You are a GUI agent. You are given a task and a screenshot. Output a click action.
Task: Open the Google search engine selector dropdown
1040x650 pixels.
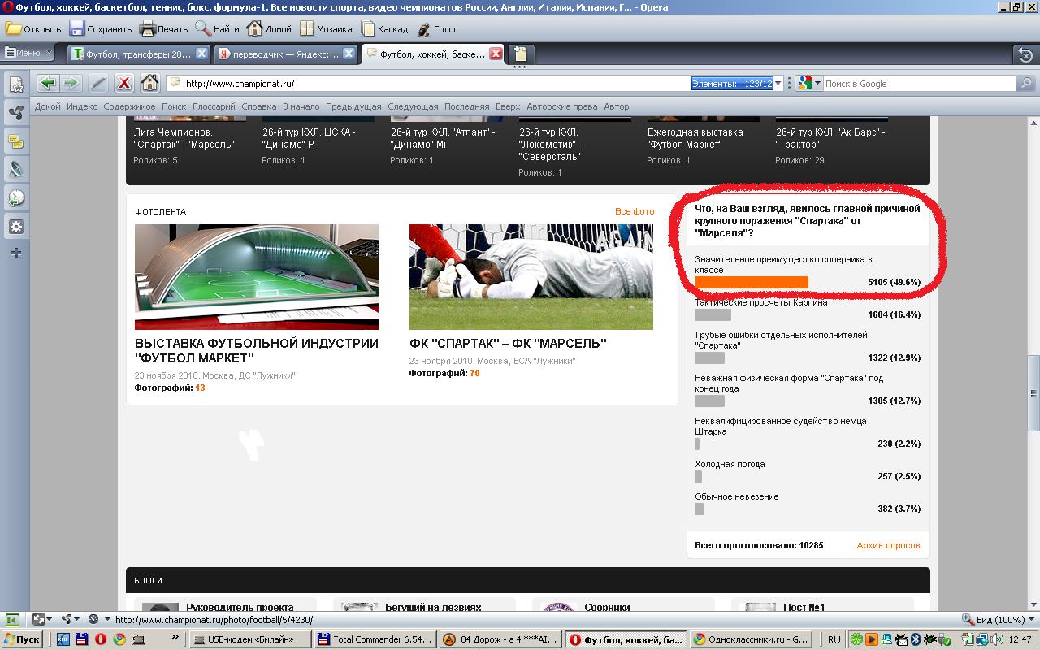click(808, 83)
